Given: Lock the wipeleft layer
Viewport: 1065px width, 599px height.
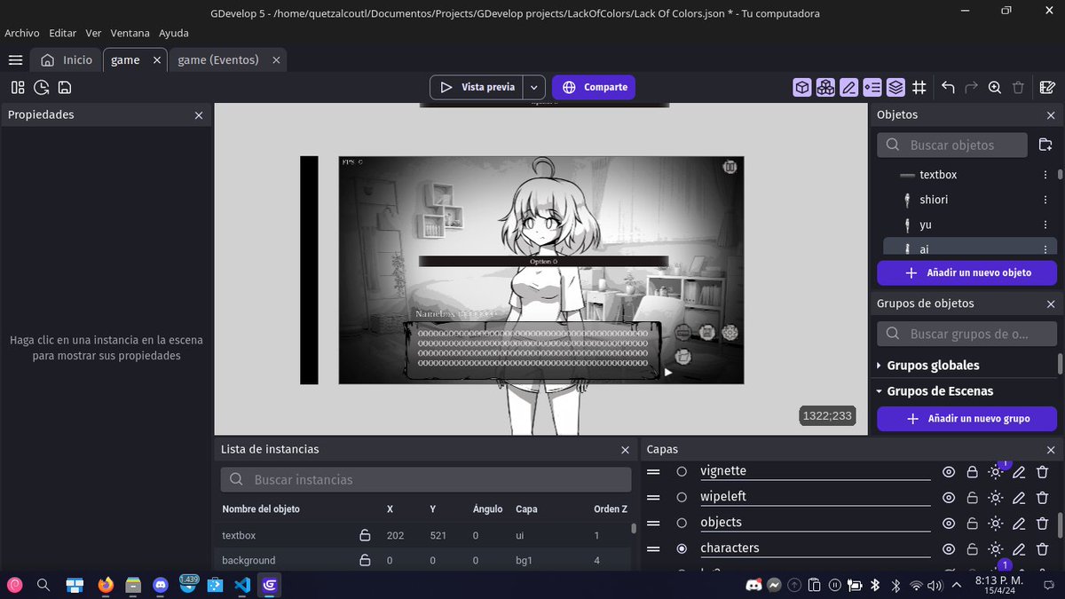Looking at the screenshot, I should (972, 497).
